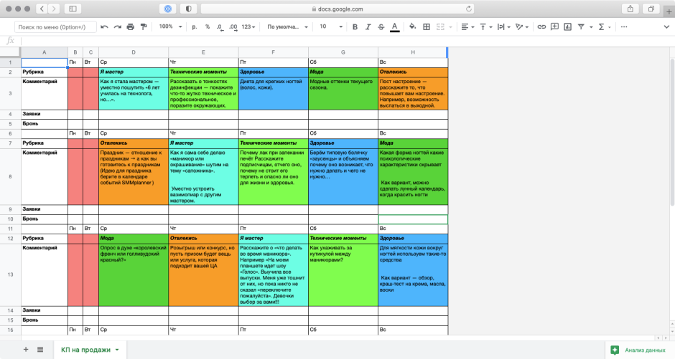Open the font size 10 dropdown
Image resolution: width=675 pixels, height=359 pixels.
pyautogui.click(x=328, y=27)
